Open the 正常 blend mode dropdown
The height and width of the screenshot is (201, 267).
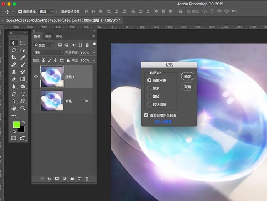(48, 53)
